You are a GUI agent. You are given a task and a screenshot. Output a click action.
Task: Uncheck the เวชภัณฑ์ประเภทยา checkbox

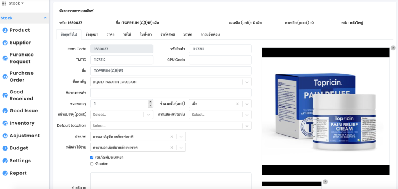coord(92,158)
